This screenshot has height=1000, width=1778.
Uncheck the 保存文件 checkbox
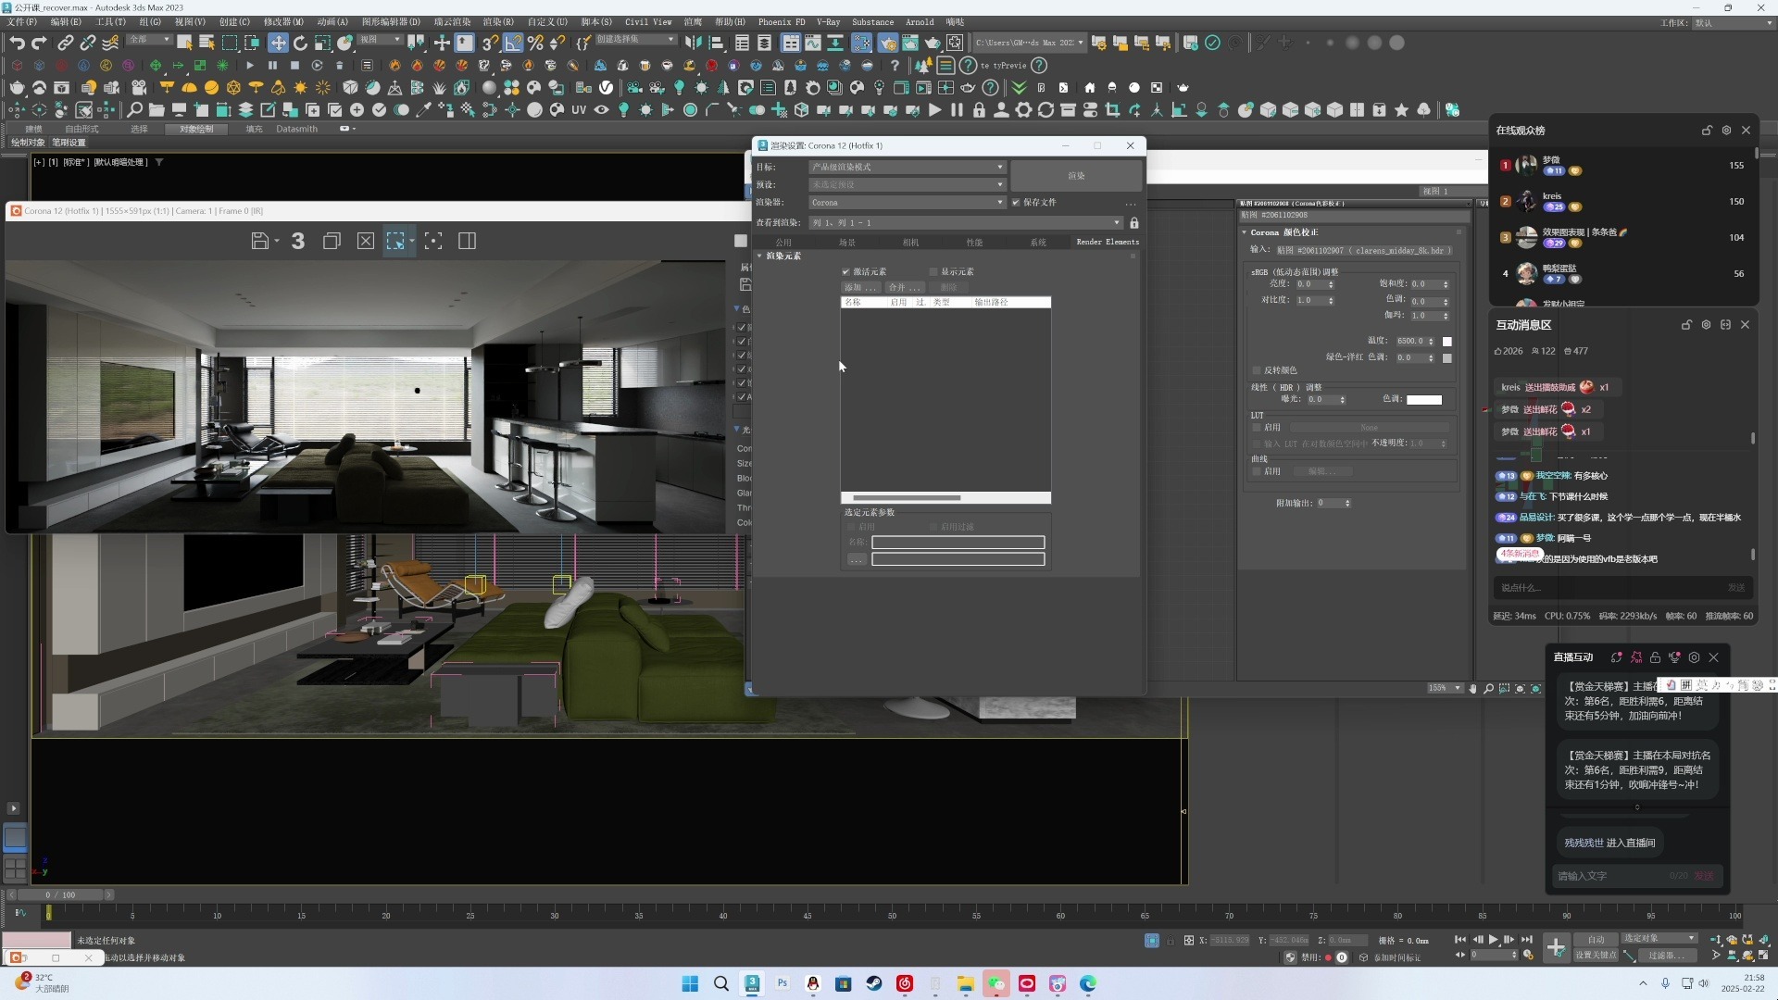[1016, 202]
